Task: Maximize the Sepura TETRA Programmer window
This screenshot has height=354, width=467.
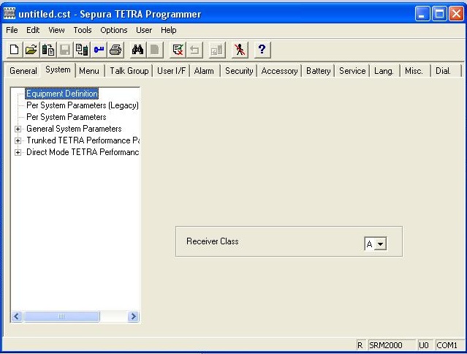Action: (x=439, y=13)
